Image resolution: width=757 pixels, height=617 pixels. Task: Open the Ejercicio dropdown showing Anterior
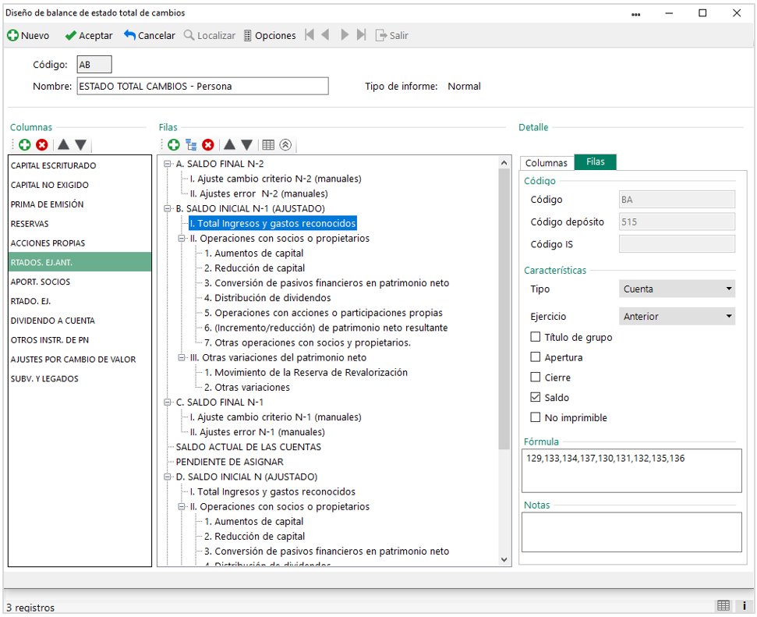point(677,317)
